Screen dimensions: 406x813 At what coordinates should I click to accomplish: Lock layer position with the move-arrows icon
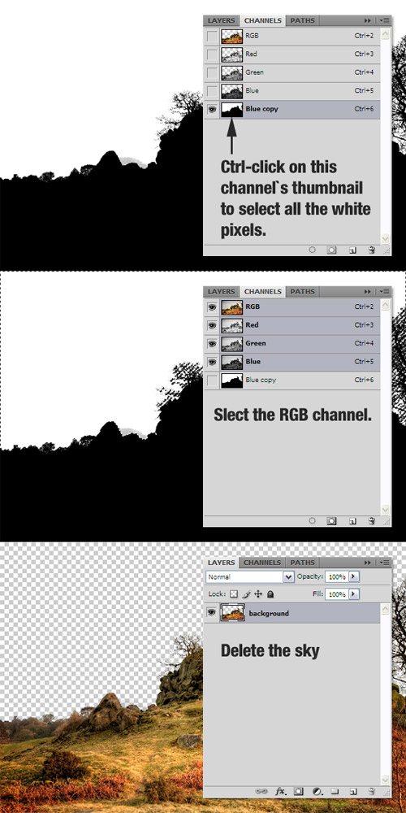258,593
